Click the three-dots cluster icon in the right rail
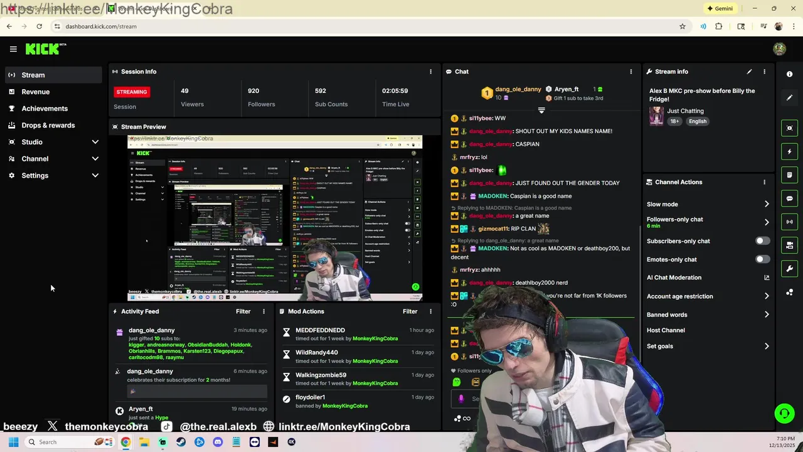 coord(789,293)
